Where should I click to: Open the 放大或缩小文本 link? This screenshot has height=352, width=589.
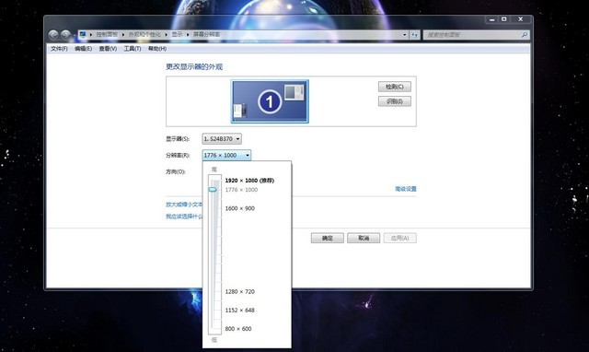(184, 205)
